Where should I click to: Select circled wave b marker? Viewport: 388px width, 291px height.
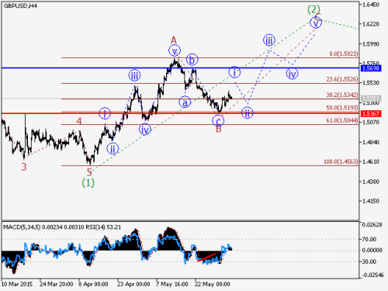click(192, 60)
